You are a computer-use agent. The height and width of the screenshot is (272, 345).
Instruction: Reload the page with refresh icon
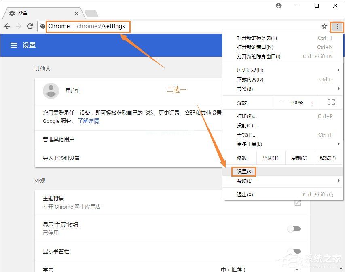click(x=30, y=26)
